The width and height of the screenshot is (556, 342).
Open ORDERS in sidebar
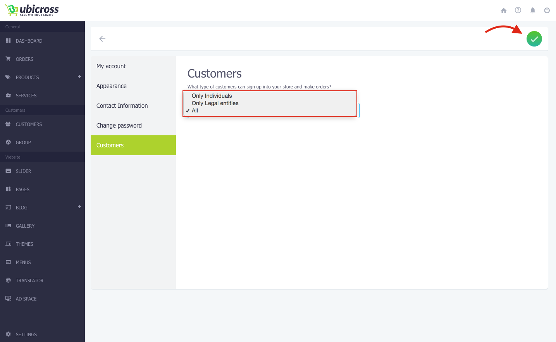coord(24,59)
